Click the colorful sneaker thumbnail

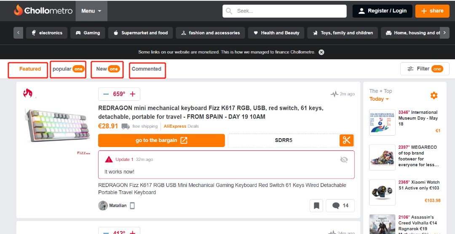[382, 158]
